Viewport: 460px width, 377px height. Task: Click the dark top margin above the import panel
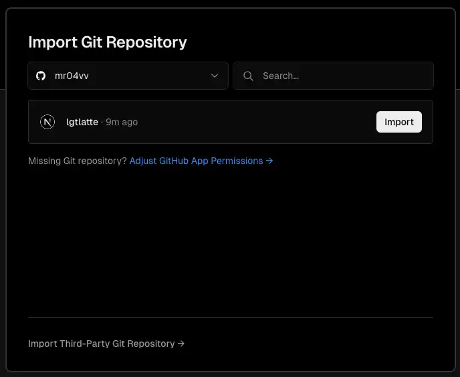[x=231, y=3]
